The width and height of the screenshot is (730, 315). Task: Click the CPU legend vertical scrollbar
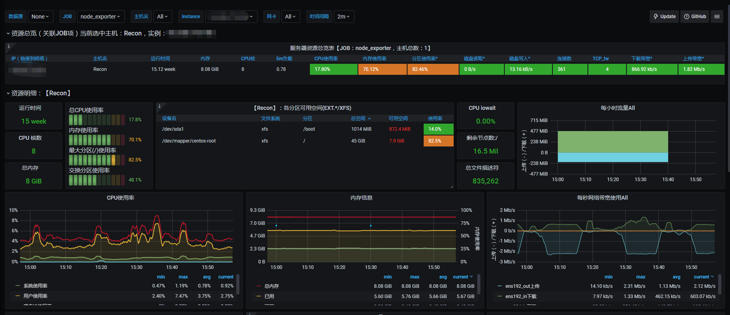coord(237,284)
